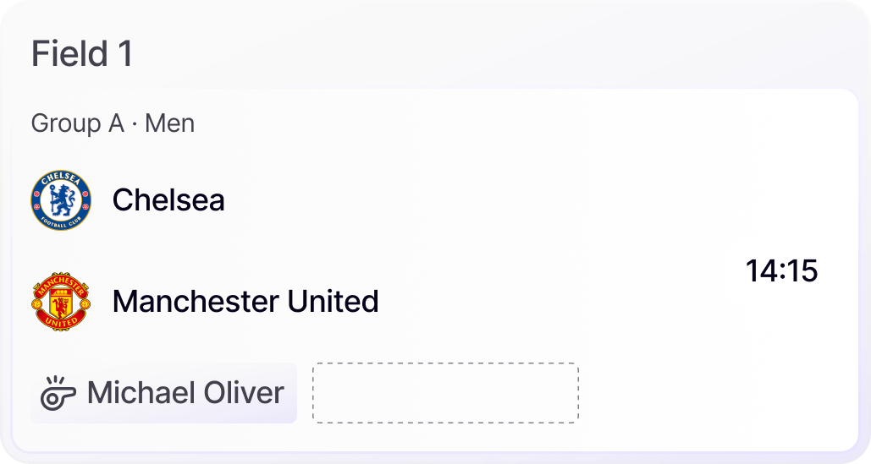Select the Michael Oliver referee chip
The width and height of the screenshot is (871, 464).
click(163, 393)
